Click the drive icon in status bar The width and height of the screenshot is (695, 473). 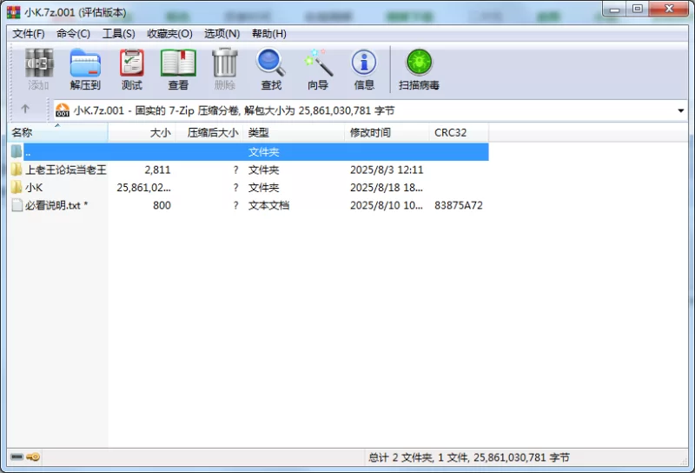17,456
